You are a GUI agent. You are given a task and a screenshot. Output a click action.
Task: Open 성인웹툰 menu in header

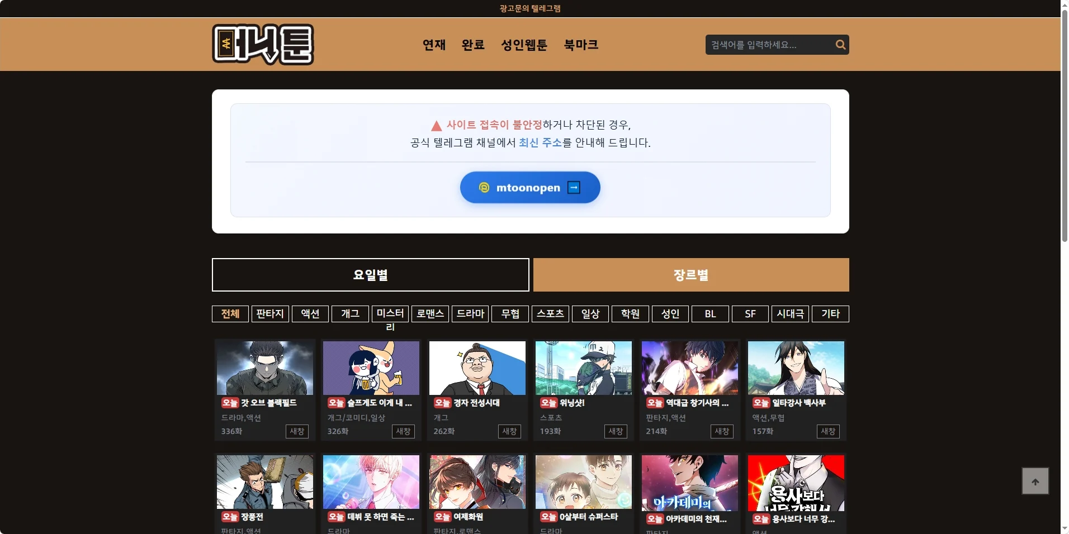click(x=524, y=45)
